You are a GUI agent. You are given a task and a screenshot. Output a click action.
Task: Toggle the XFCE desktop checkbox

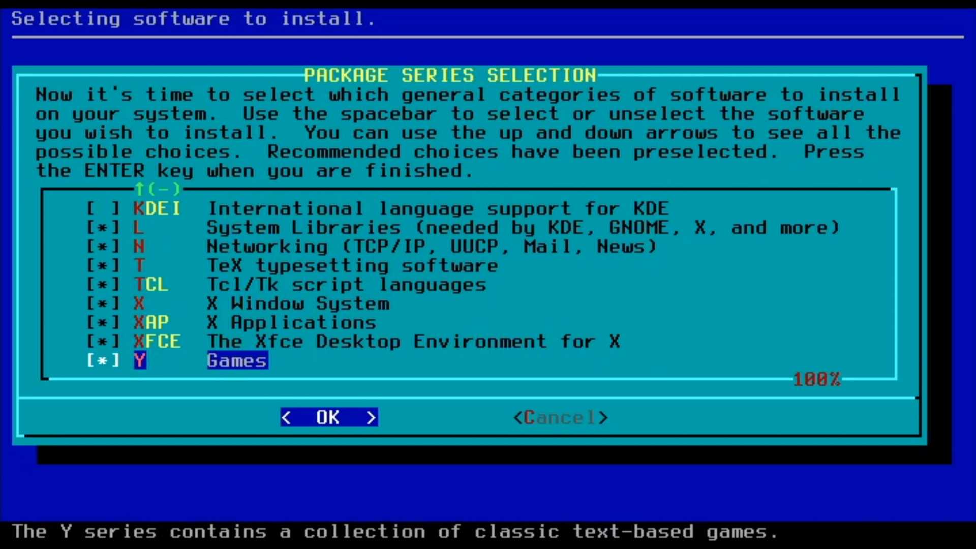coord(103,341)
